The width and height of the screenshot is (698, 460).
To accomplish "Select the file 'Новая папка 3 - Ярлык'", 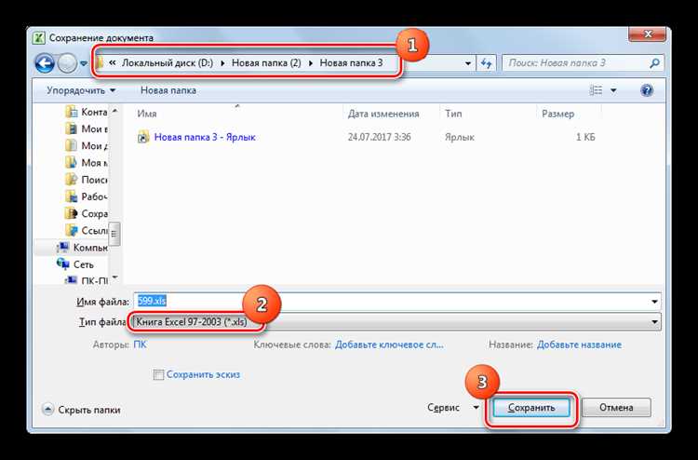I will click(x=205, y=137).
